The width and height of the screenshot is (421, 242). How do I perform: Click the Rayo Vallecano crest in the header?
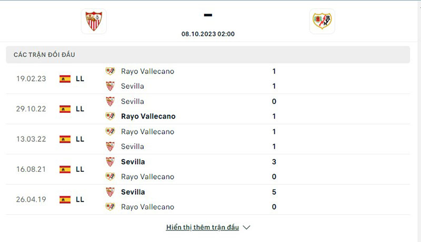click(322, 22)
